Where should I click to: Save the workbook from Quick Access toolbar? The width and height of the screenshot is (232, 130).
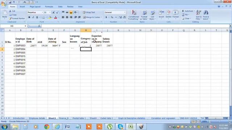tap(10, 2)
